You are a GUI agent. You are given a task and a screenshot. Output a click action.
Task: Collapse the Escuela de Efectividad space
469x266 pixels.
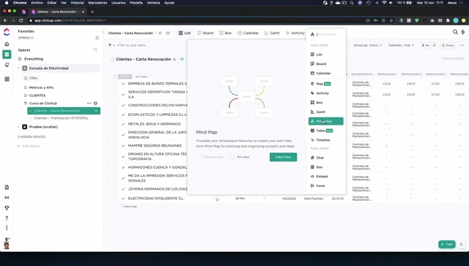pos(19,68)
